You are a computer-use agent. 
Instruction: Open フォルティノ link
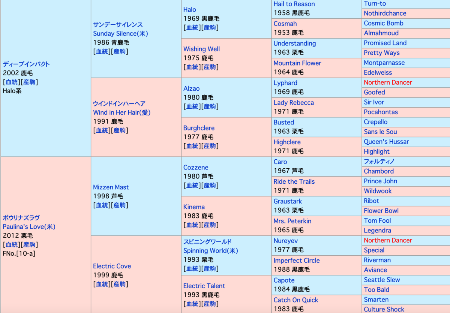(379, 162)
